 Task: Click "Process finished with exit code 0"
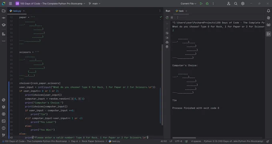point(196,108)
